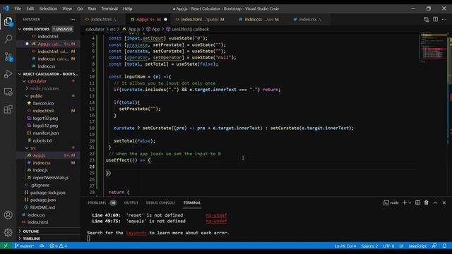This screenshot has height=254, width=452.
Task: Open the Selection menu
Action: 48,8
